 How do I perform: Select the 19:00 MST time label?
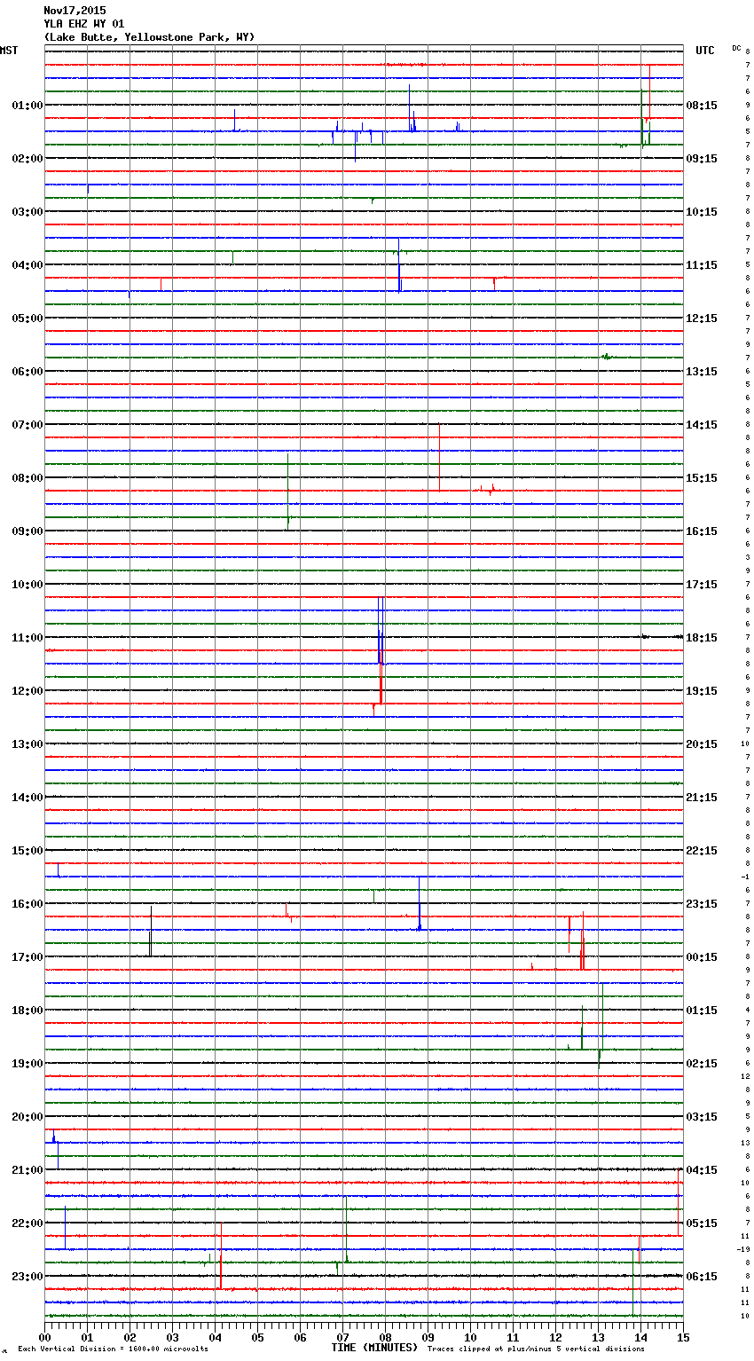point(27,1064)
